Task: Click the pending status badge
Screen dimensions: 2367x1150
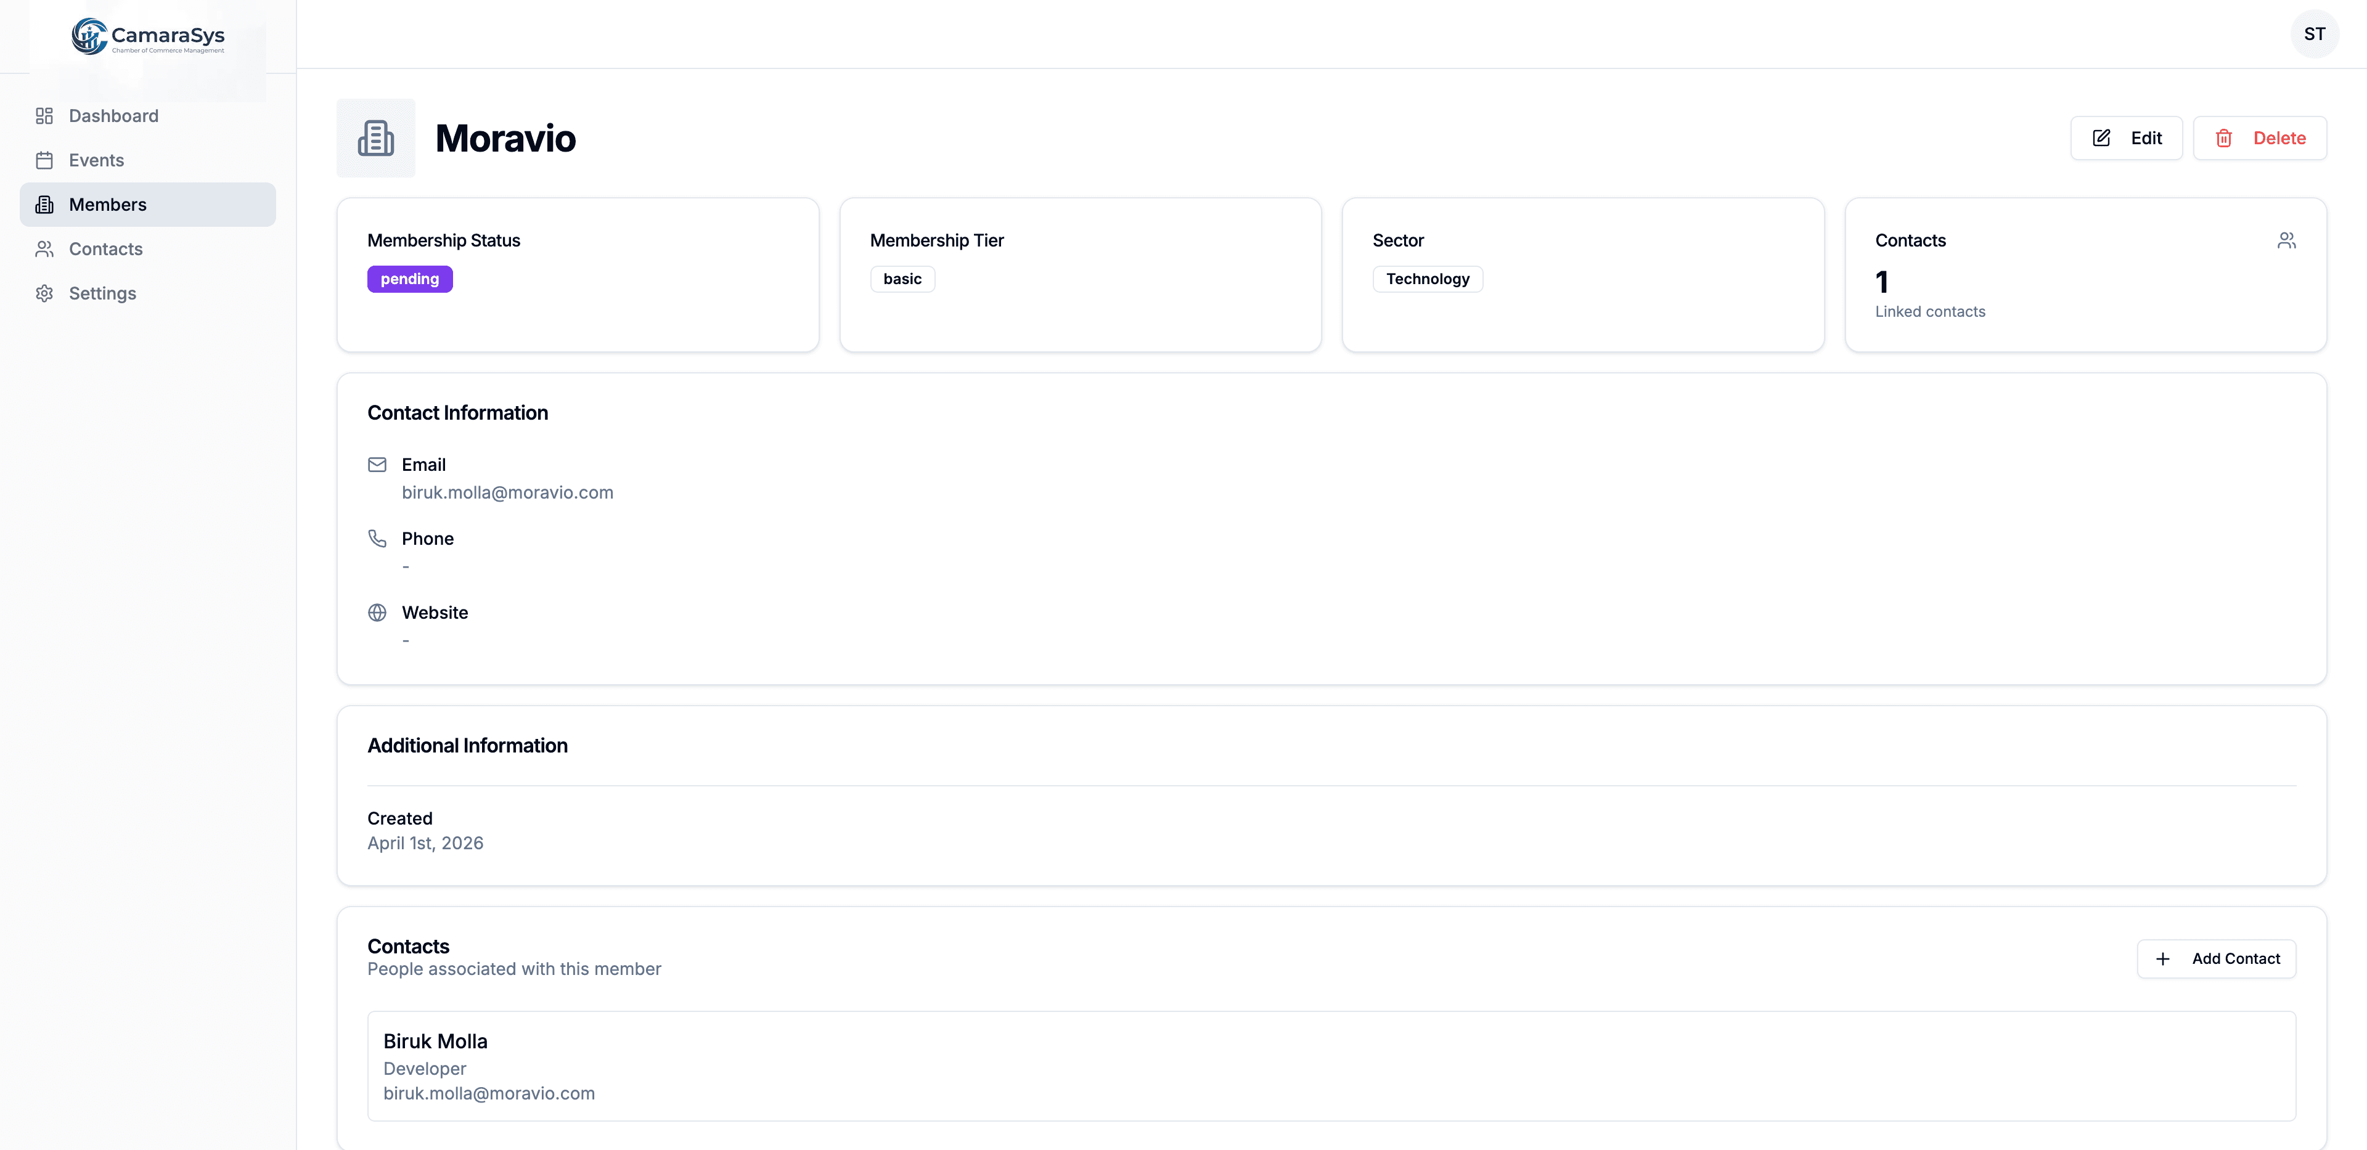Action: point(409,279)
